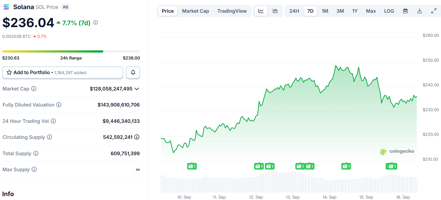Open news marker below 10. Sep
The height and width of the screenshot is (200, 441).
[192, 166]
